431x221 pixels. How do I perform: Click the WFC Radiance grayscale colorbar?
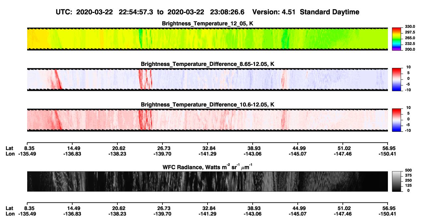397,182
